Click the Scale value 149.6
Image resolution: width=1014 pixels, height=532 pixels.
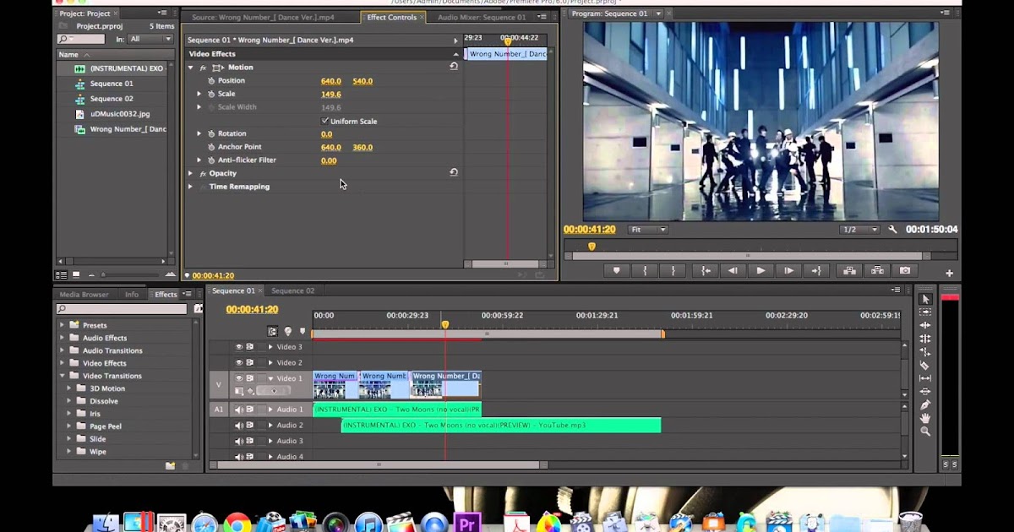pyautogui.click(x=331, y=95)
